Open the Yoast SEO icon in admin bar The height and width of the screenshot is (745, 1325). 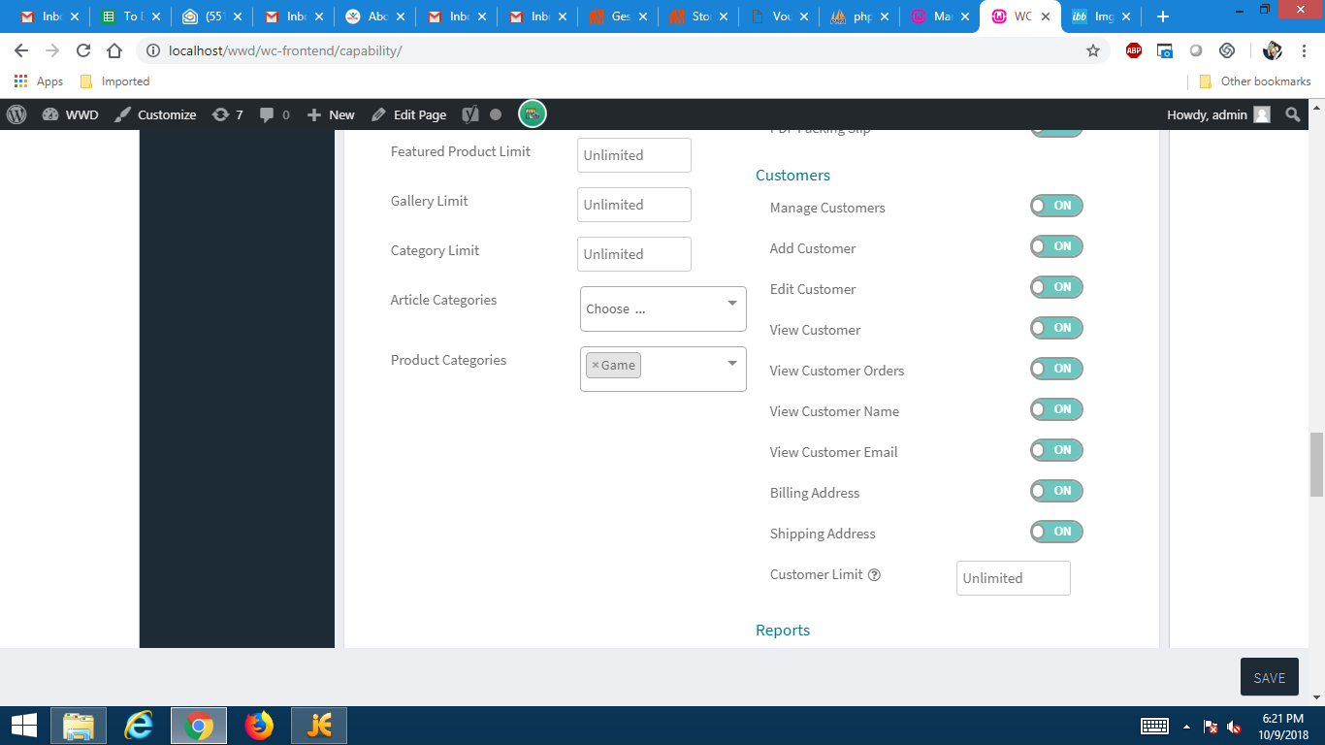[x=470, y=114]
